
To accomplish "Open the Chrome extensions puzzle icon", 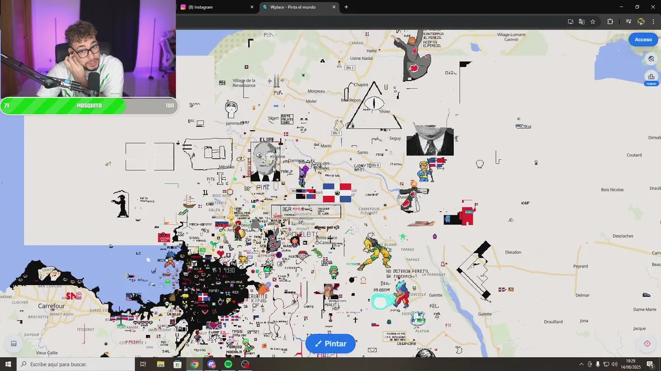I will pyautogui.click(x=610, y=22).
